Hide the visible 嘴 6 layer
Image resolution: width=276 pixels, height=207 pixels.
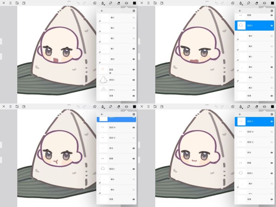point(272,67)
